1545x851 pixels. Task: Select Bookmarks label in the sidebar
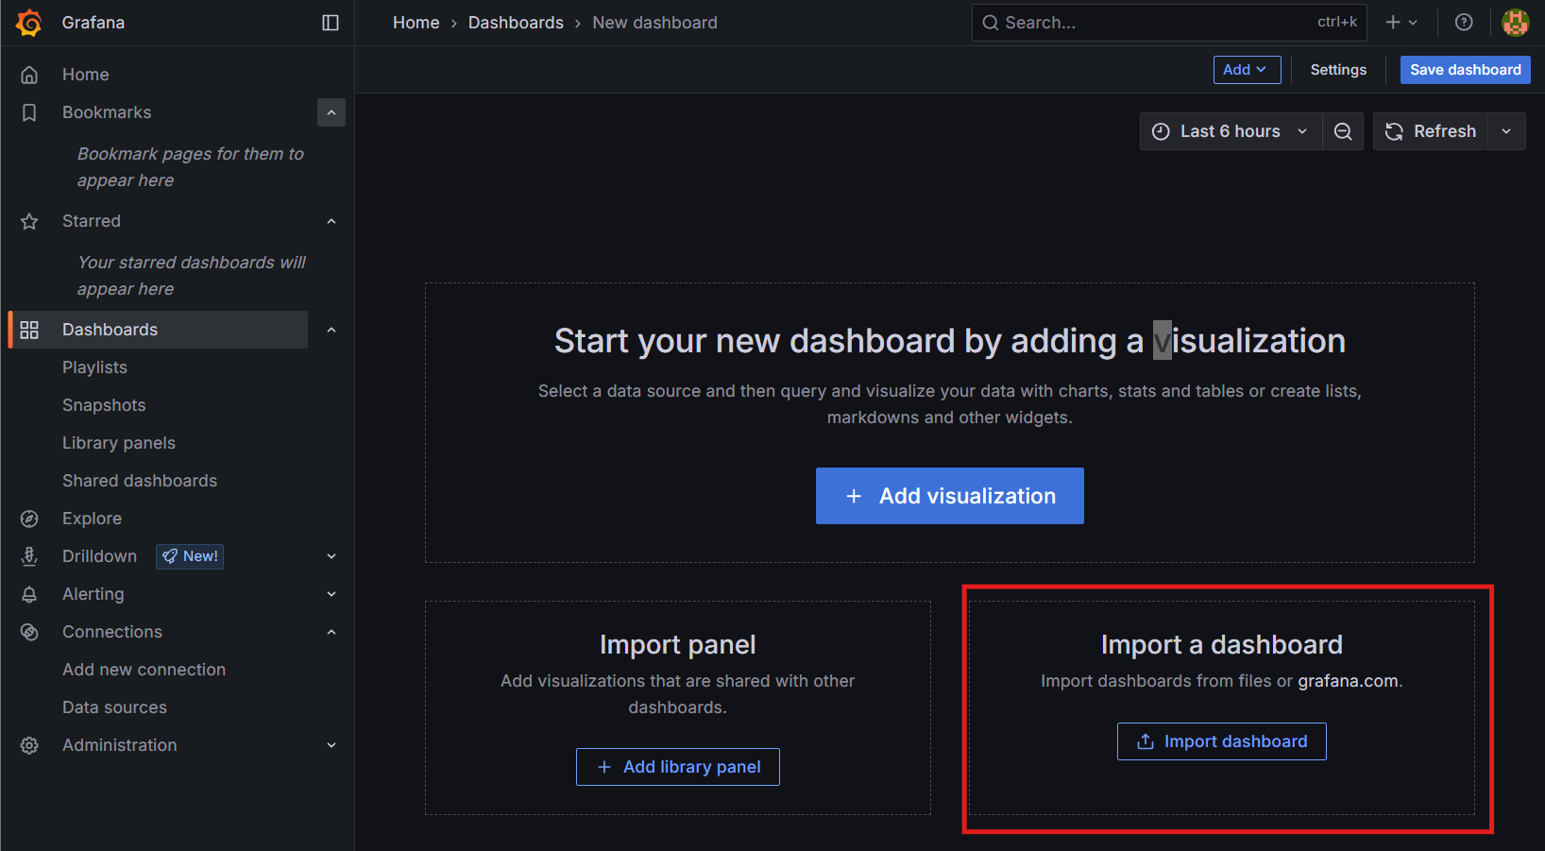pyautogui.click(x=107, y=112)
